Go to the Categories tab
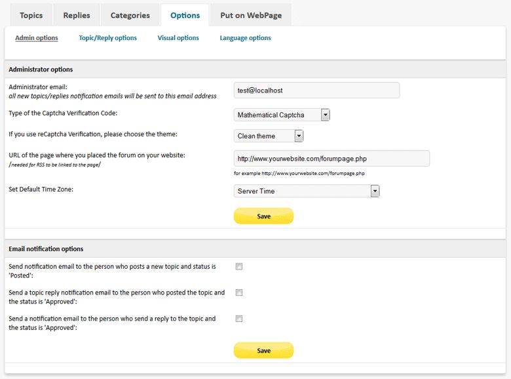Image resolution: width=511 pixels, height=379 pixels. coord(130,15)
